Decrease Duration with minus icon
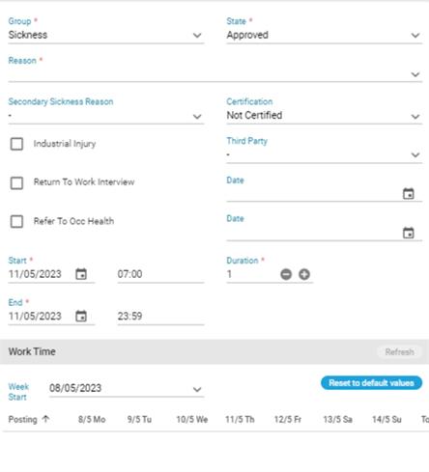Image resolution: width=429 pixels, height=472 pixels. pyautogui.click(x=286, y=274)
